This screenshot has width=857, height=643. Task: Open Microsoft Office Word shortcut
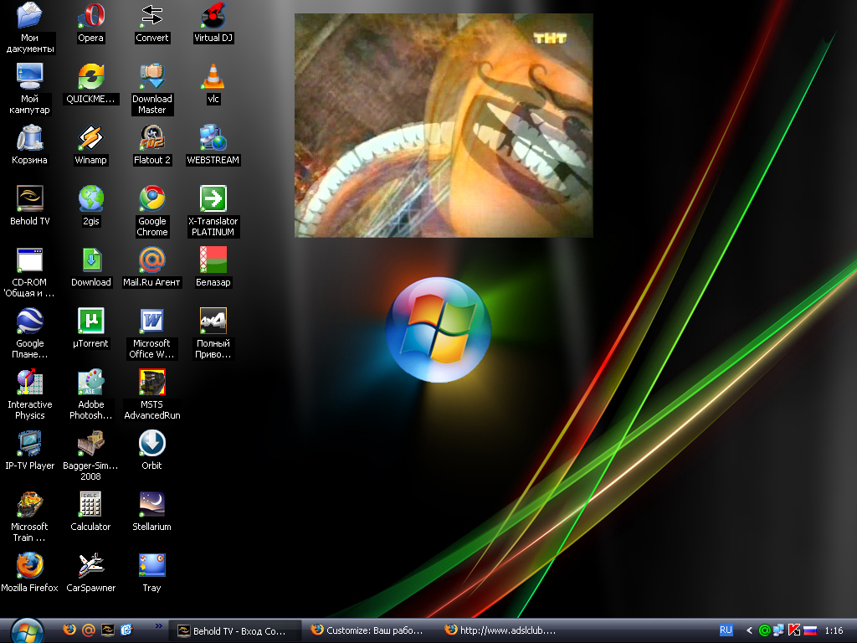pos(152,321)
